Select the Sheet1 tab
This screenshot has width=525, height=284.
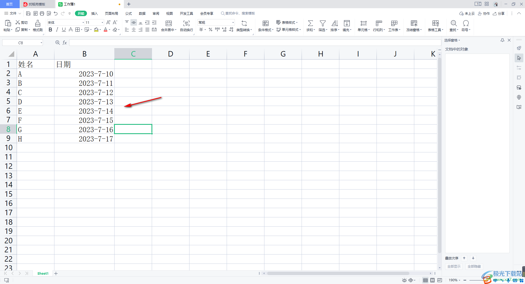point(43,273)
